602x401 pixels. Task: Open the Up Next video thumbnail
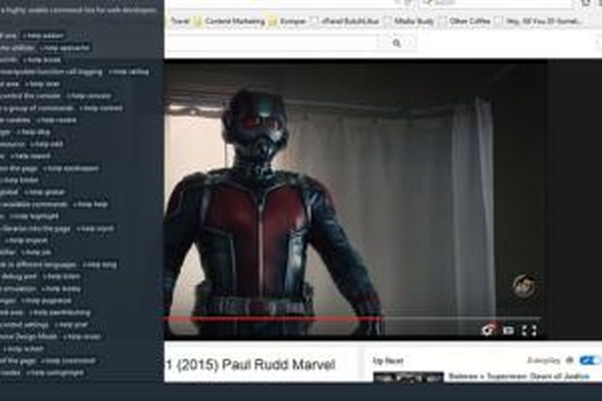408,378
